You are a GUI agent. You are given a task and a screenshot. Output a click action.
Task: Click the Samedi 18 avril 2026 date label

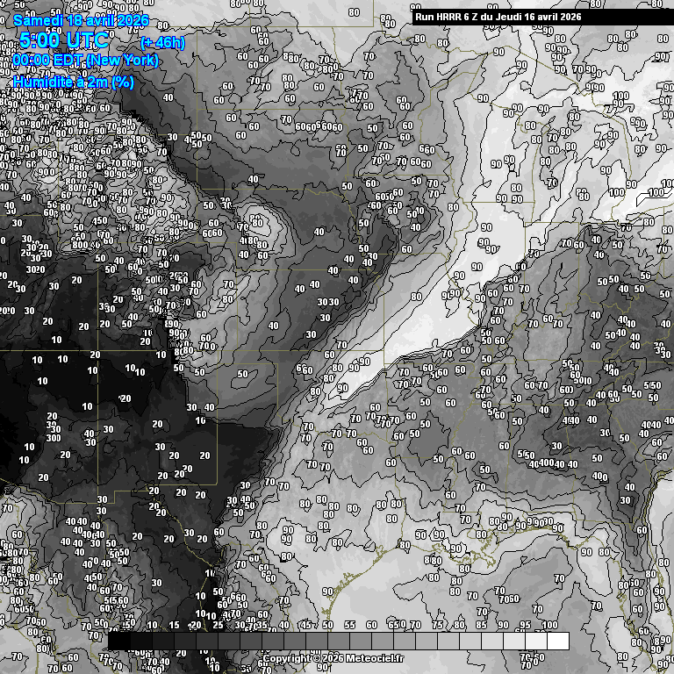pos(81,20)
